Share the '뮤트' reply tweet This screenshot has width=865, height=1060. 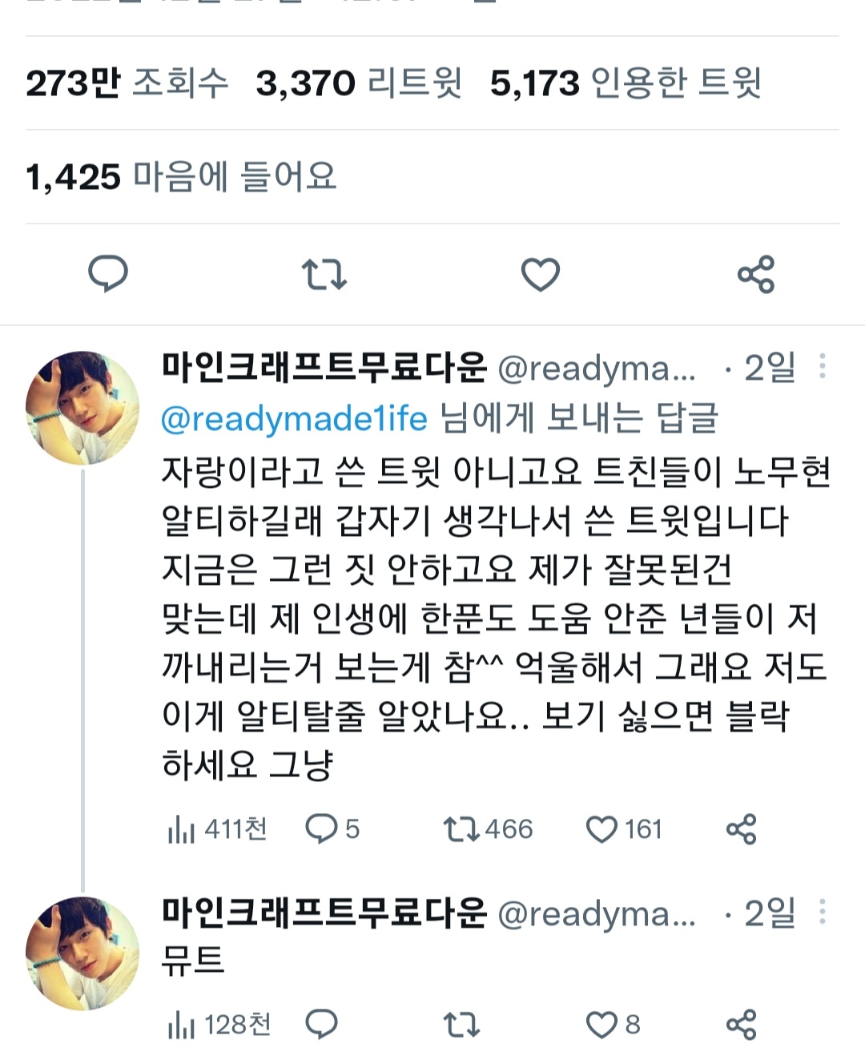click(741, 1025)
